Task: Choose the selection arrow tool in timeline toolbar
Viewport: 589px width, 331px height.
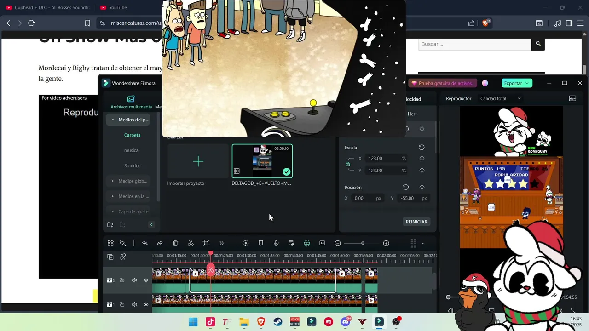Action: 123,243
